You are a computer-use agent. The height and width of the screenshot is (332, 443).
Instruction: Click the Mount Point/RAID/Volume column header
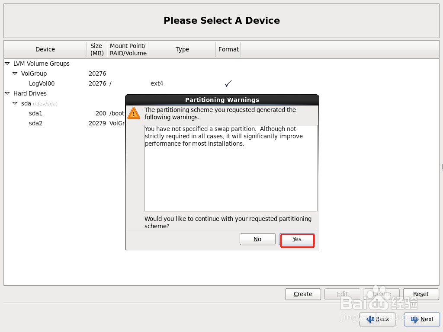(128, 49)
